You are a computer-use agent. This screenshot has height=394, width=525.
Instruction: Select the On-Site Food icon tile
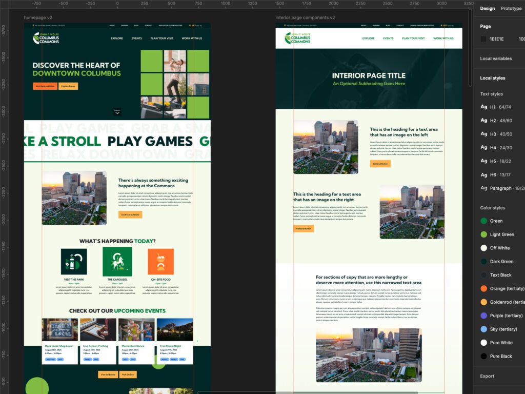(x=160, y=261)
